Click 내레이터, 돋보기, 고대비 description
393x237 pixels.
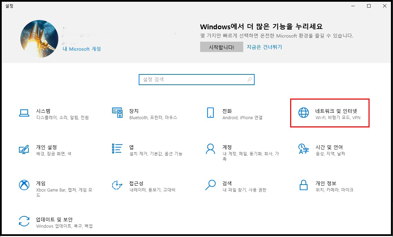pos(153,190)
